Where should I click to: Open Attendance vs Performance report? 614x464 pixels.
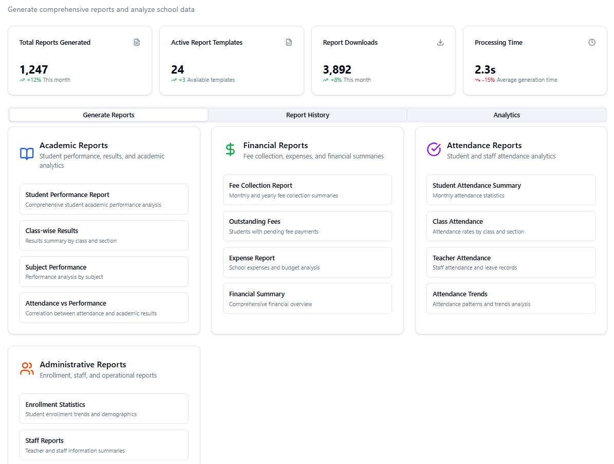(x=104, y=308)
